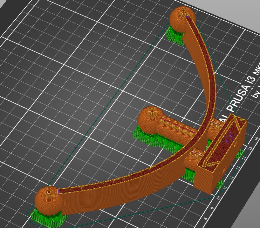Click ruler number 15 on the bed edge
Screen dimensions: 260x228
[250, 148]
